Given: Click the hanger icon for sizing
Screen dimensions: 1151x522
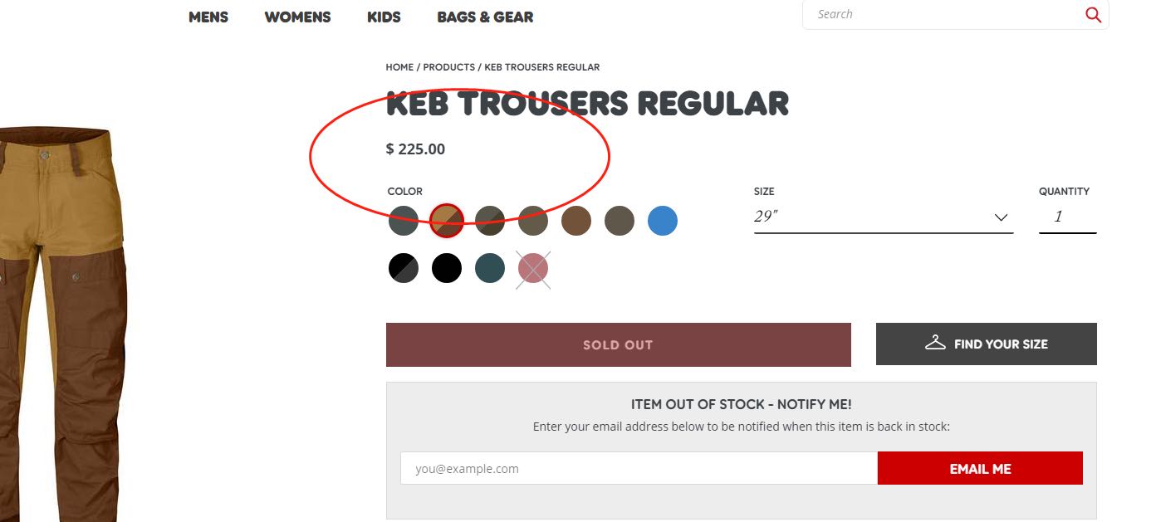Looking at the screenshot, I should coord(935,343).
